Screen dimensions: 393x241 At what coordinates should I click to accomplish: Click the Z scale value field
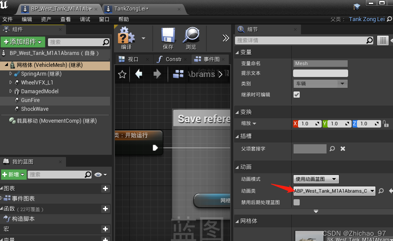point(368,124)
